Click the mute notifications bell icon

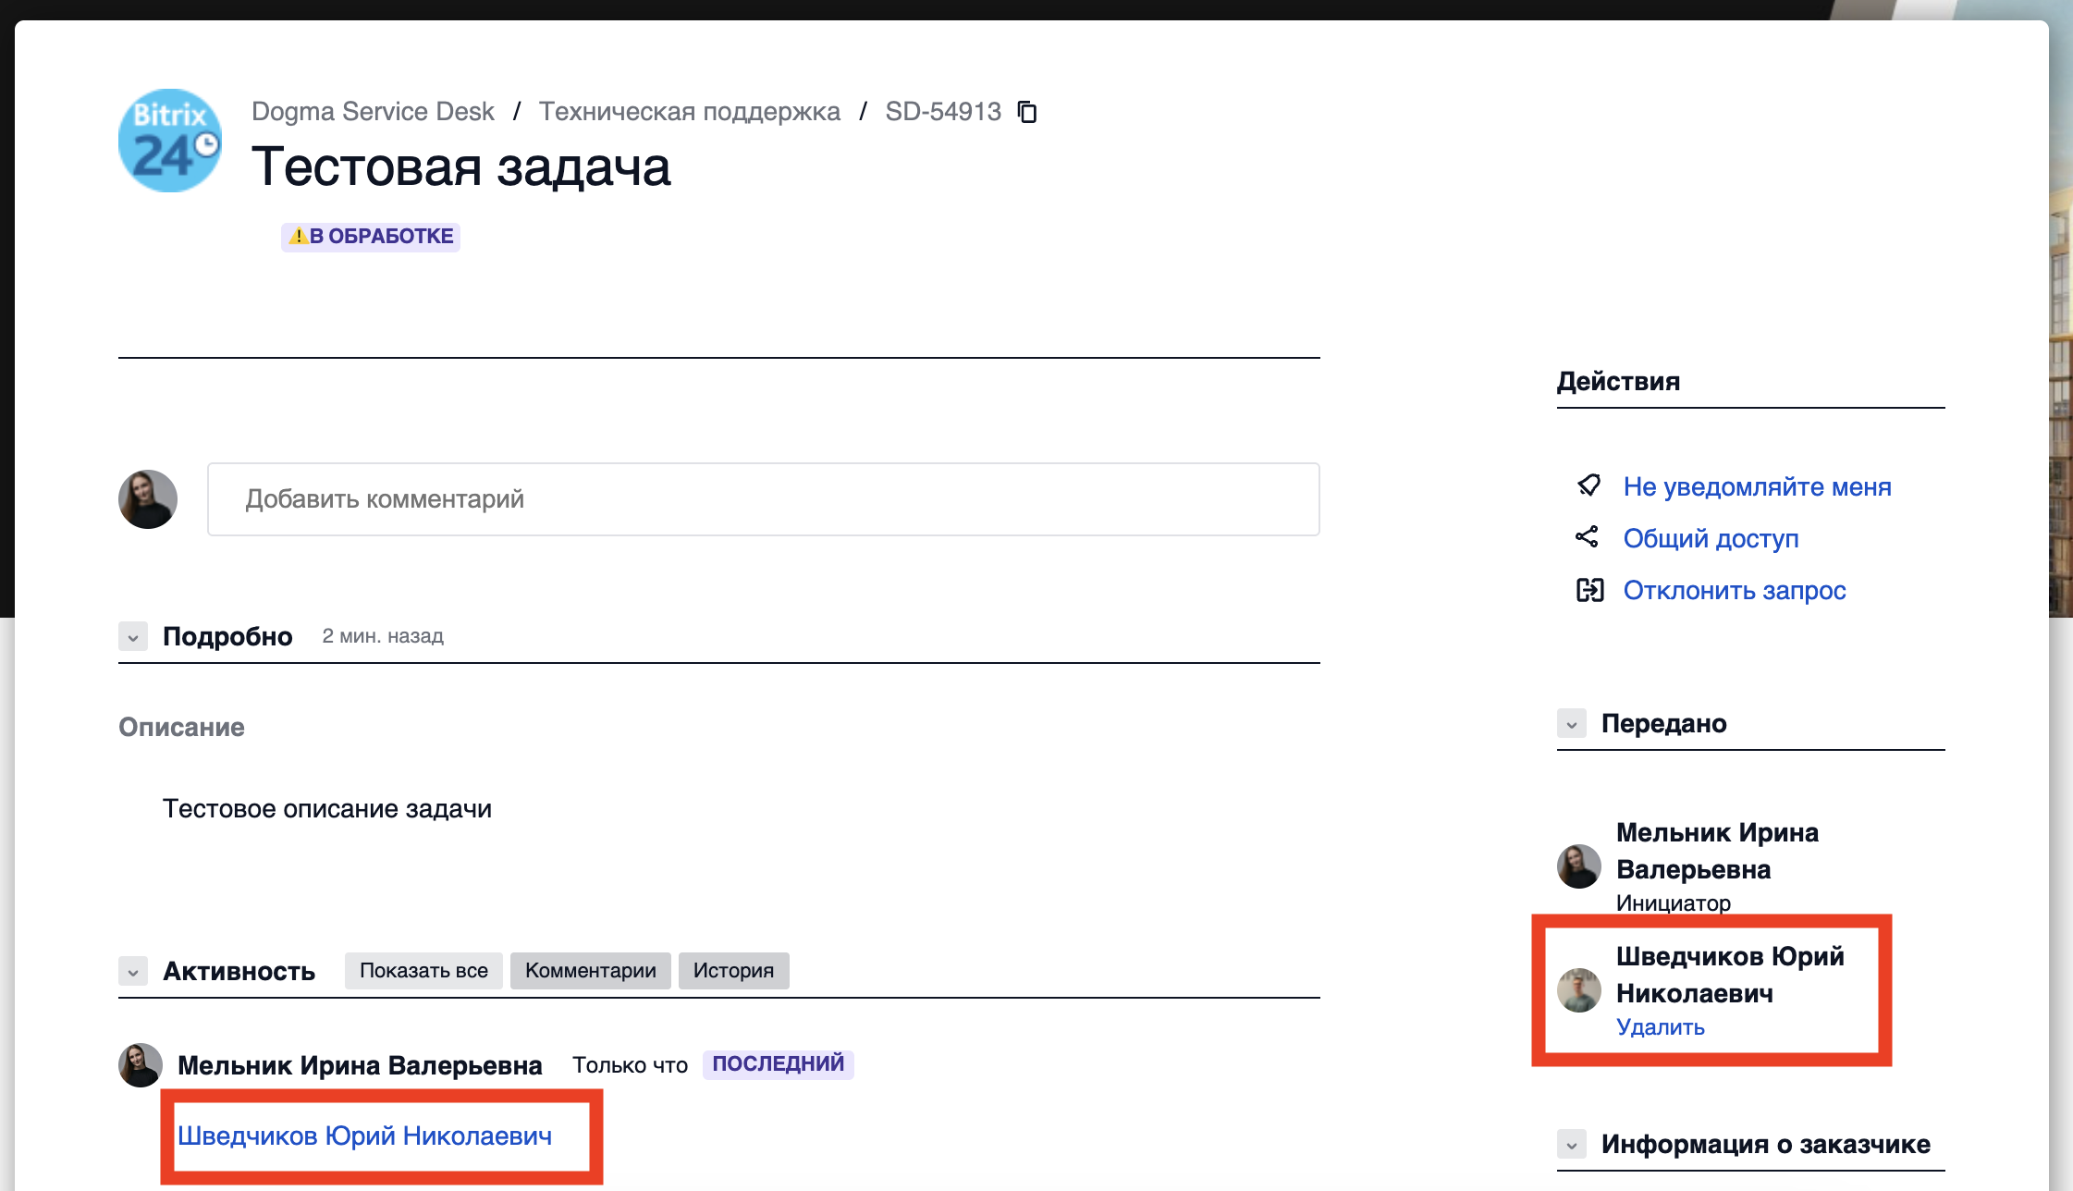pyautogui.click(x=1588, y=485)
